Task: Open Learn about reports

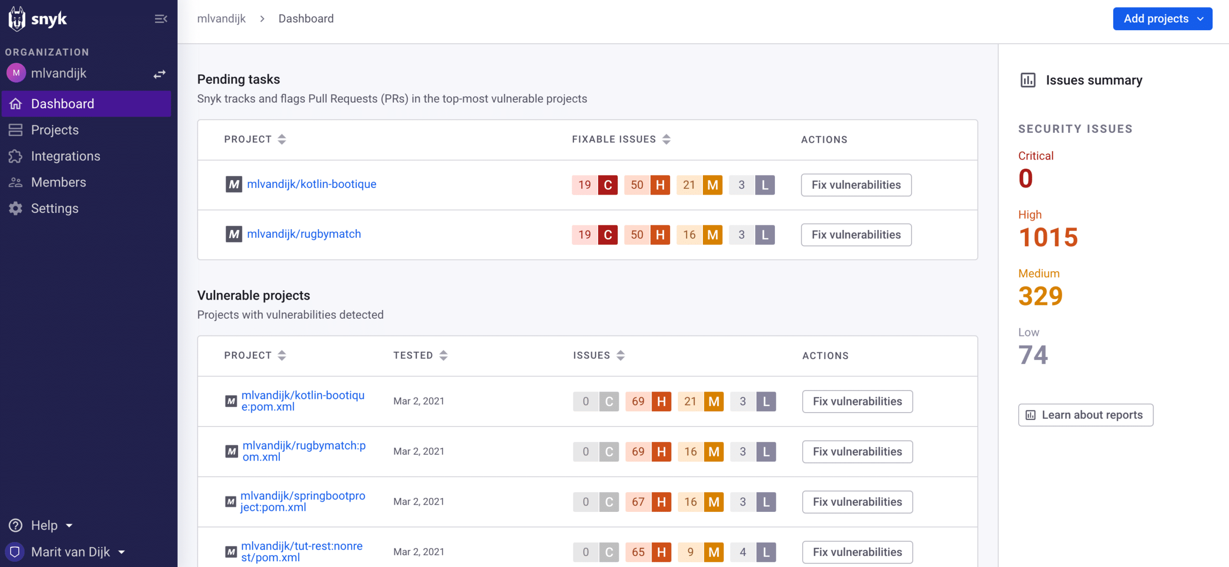Action: tap(1085, 415)
